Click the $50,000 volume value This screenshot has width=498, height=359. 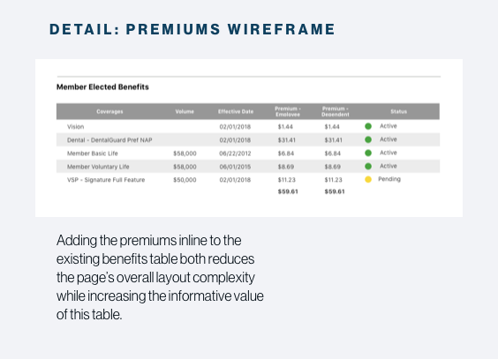point(185,180)
